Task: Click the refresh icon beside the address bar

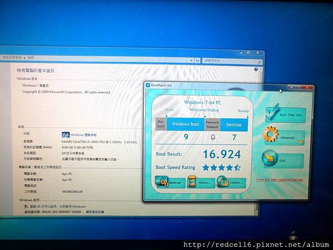Action: coord(197,61)
